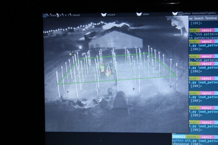The height and width of the screenshot is (145, 218).
Task: Open the Terminal menu in terminal window
Action: pos(211,18)
